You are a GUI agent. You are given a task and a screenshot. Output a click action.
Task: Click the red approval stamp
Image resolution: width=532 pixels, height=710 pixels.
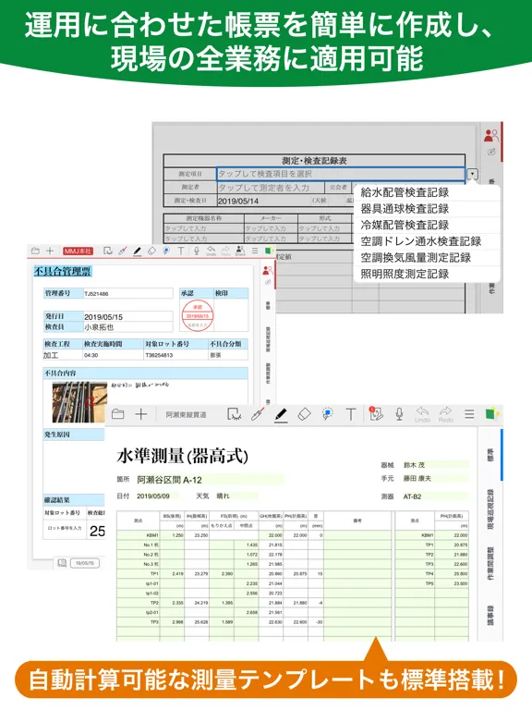point(198,315)
